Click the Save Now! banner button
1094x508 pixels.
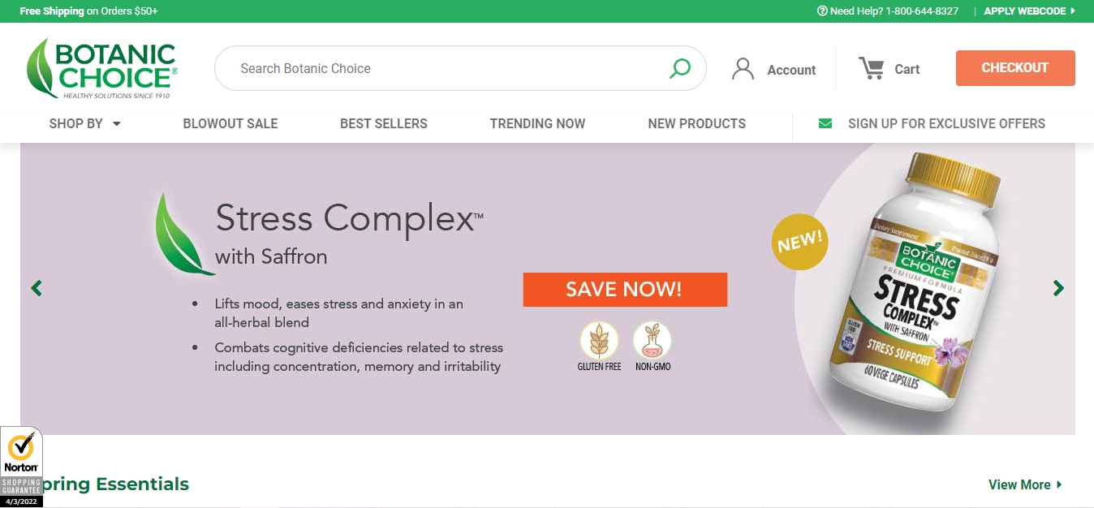point(625,290)
